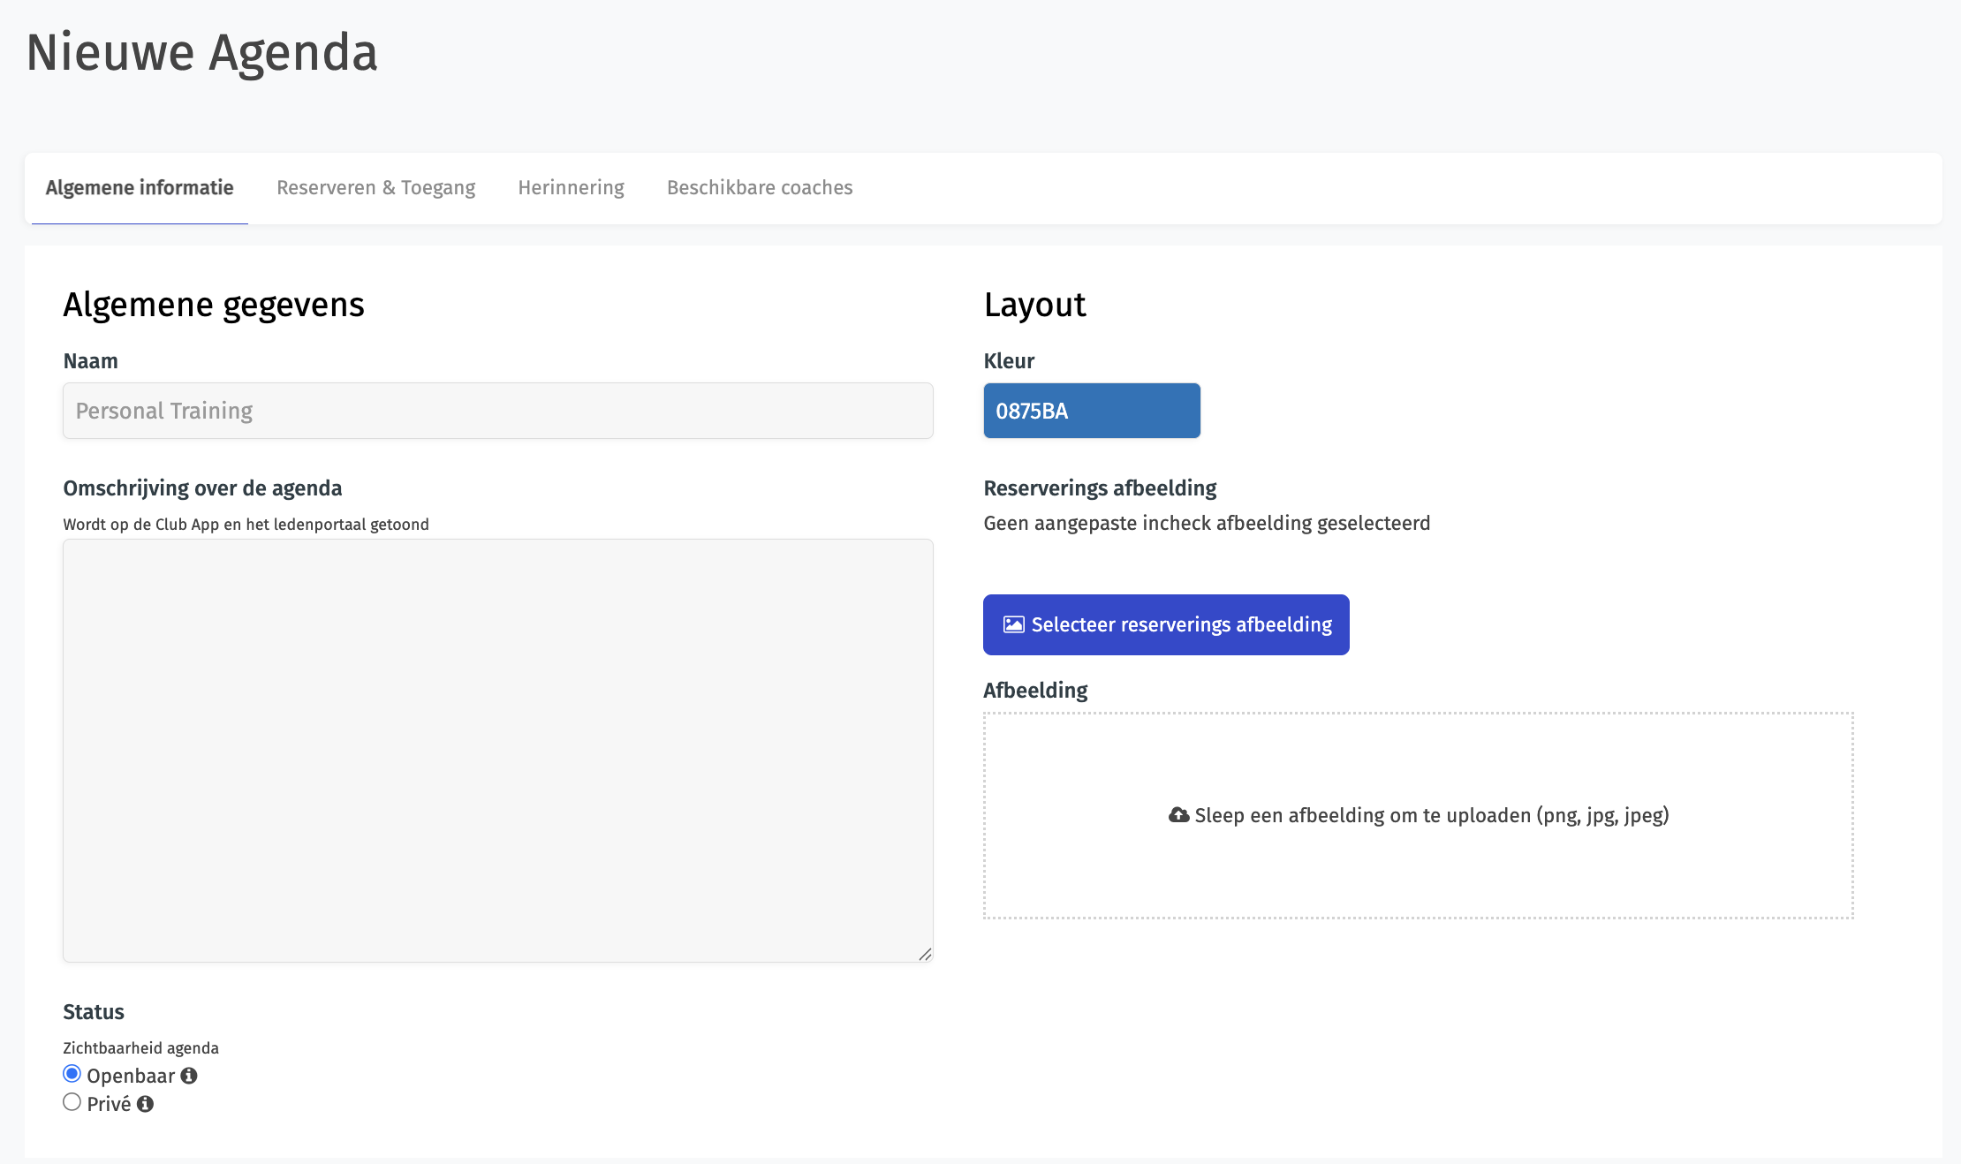Click Sleep een afbeelding upload text
1961x1164 pixels.
click(1431, 815)
